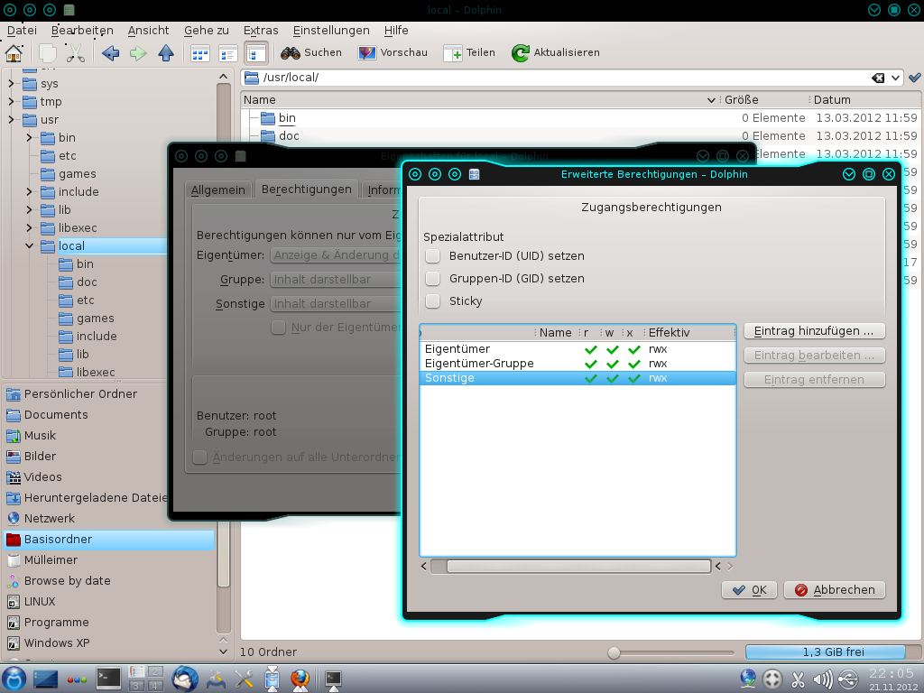Screen dimensions: 924x693
Task: Toggle execute permission for Eigentümer row
Action: [x=634, y=349]
